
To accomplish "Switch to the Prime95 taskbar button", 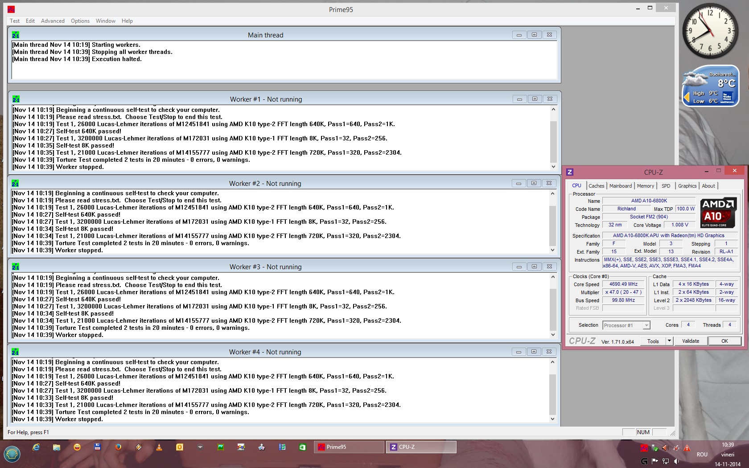I will coord(349,447).
